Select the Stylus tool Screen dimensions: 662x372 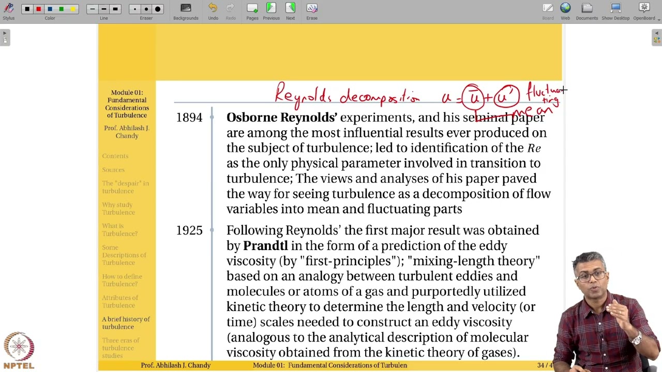[x=8, y=11]
